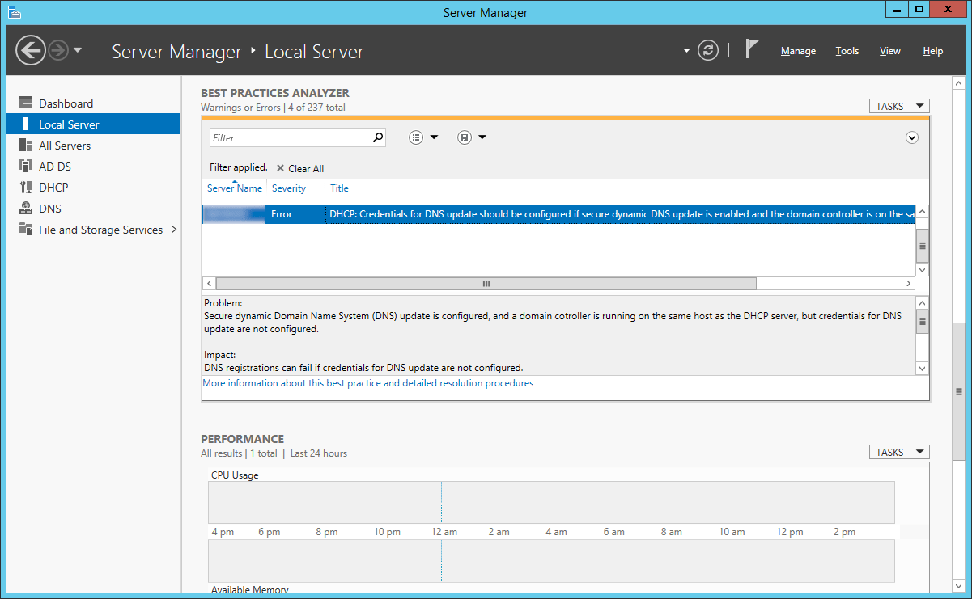Click the main page vertical scrollbar thumb

tap(958, 390)
